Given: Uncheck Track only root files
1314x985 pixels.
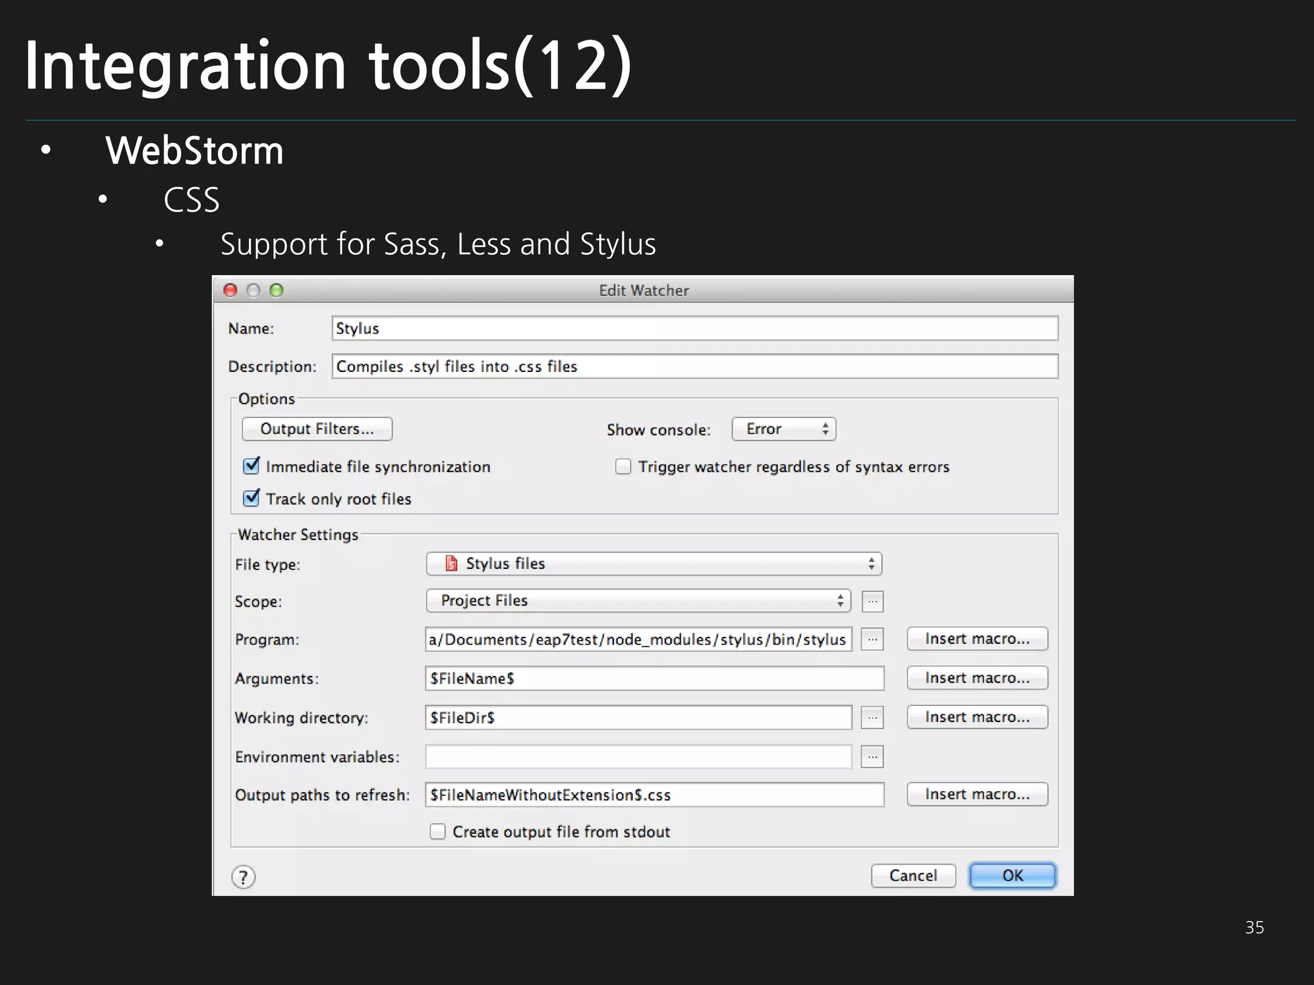Looking at the screenshot, I should 252,498.
